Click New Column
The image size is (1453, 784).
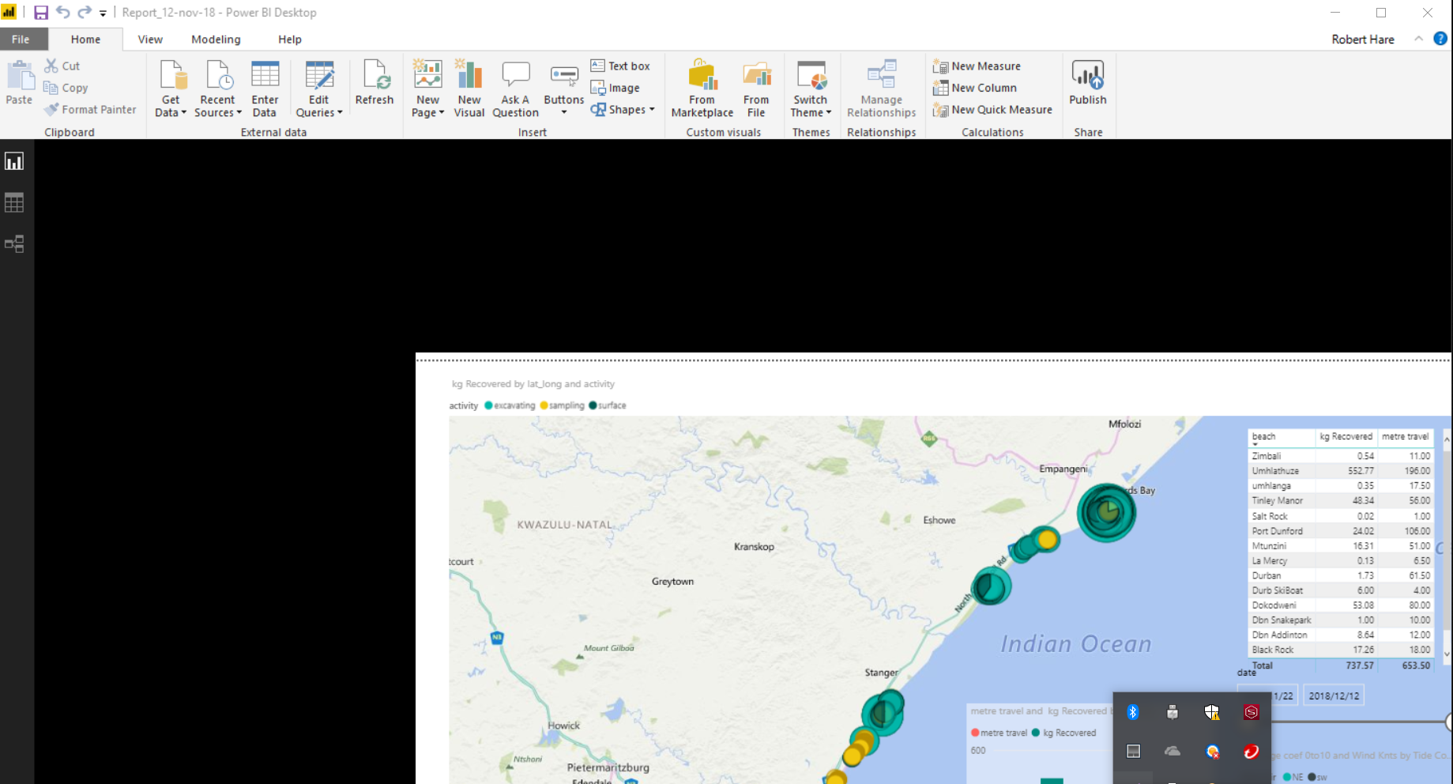974,88
